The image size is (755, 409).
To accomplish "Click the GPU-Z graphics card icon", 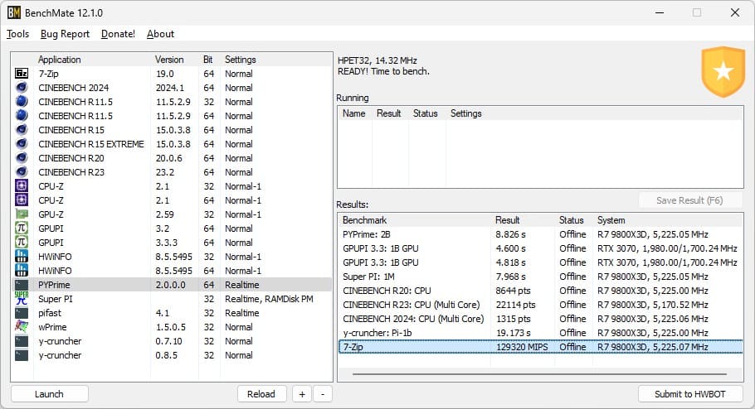I will point(22,214).
